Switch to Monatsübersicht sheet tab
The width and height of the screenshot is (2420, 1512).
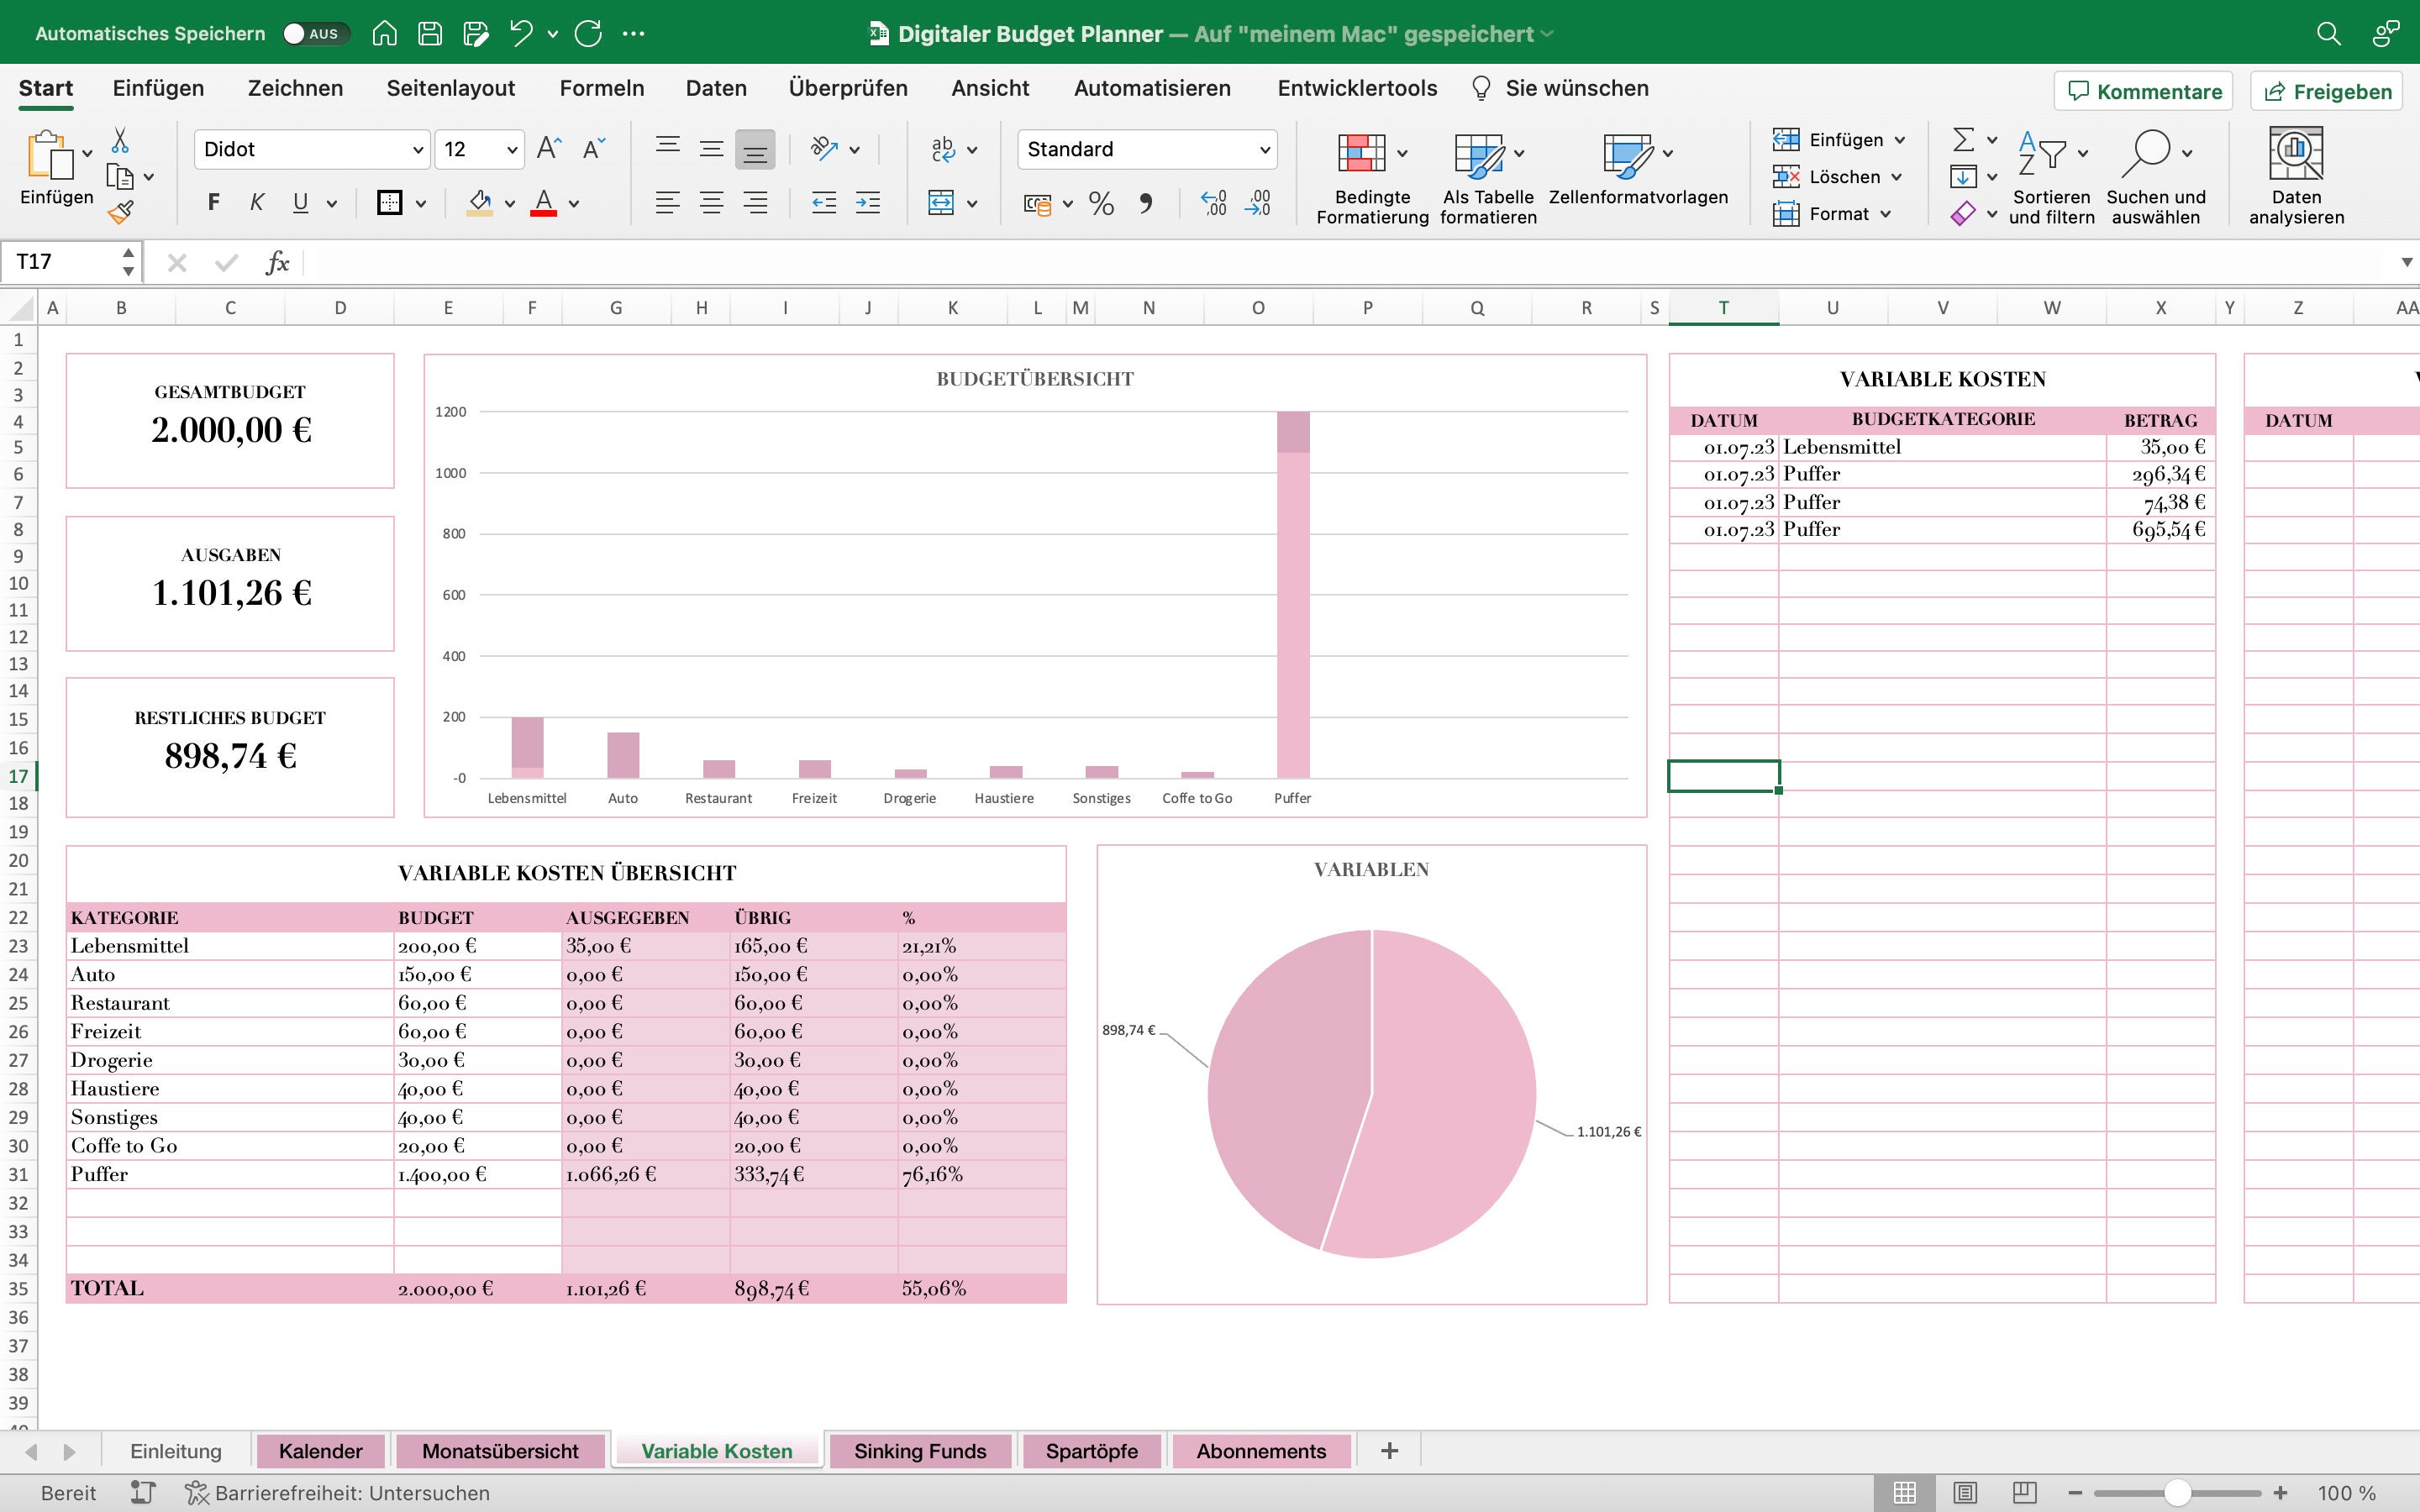[x=500, y=1451]
